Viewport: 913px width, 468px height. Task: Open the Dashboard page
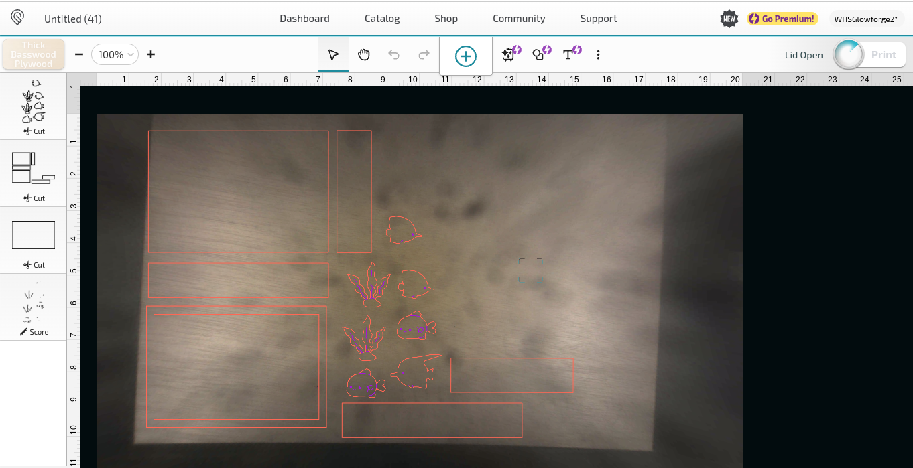click(304, 18)
